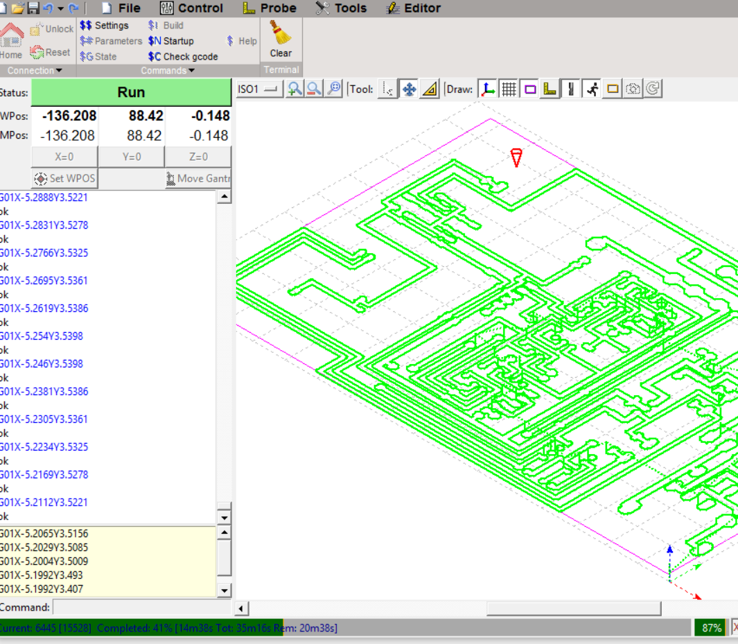Image resolution: width=738 pixels, height=644 pixels.
Task: Toggle the rapid motion display
Action: point(592,89)
